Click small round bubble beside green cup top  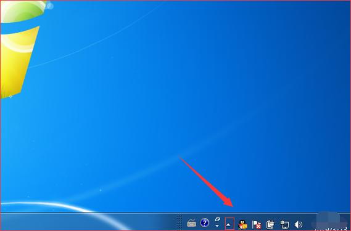(50, 6)
